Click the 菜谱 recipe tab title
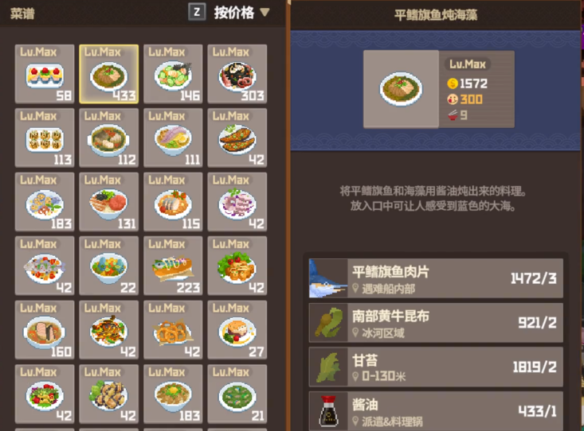The image size is (584, 431). click(22, 14)
